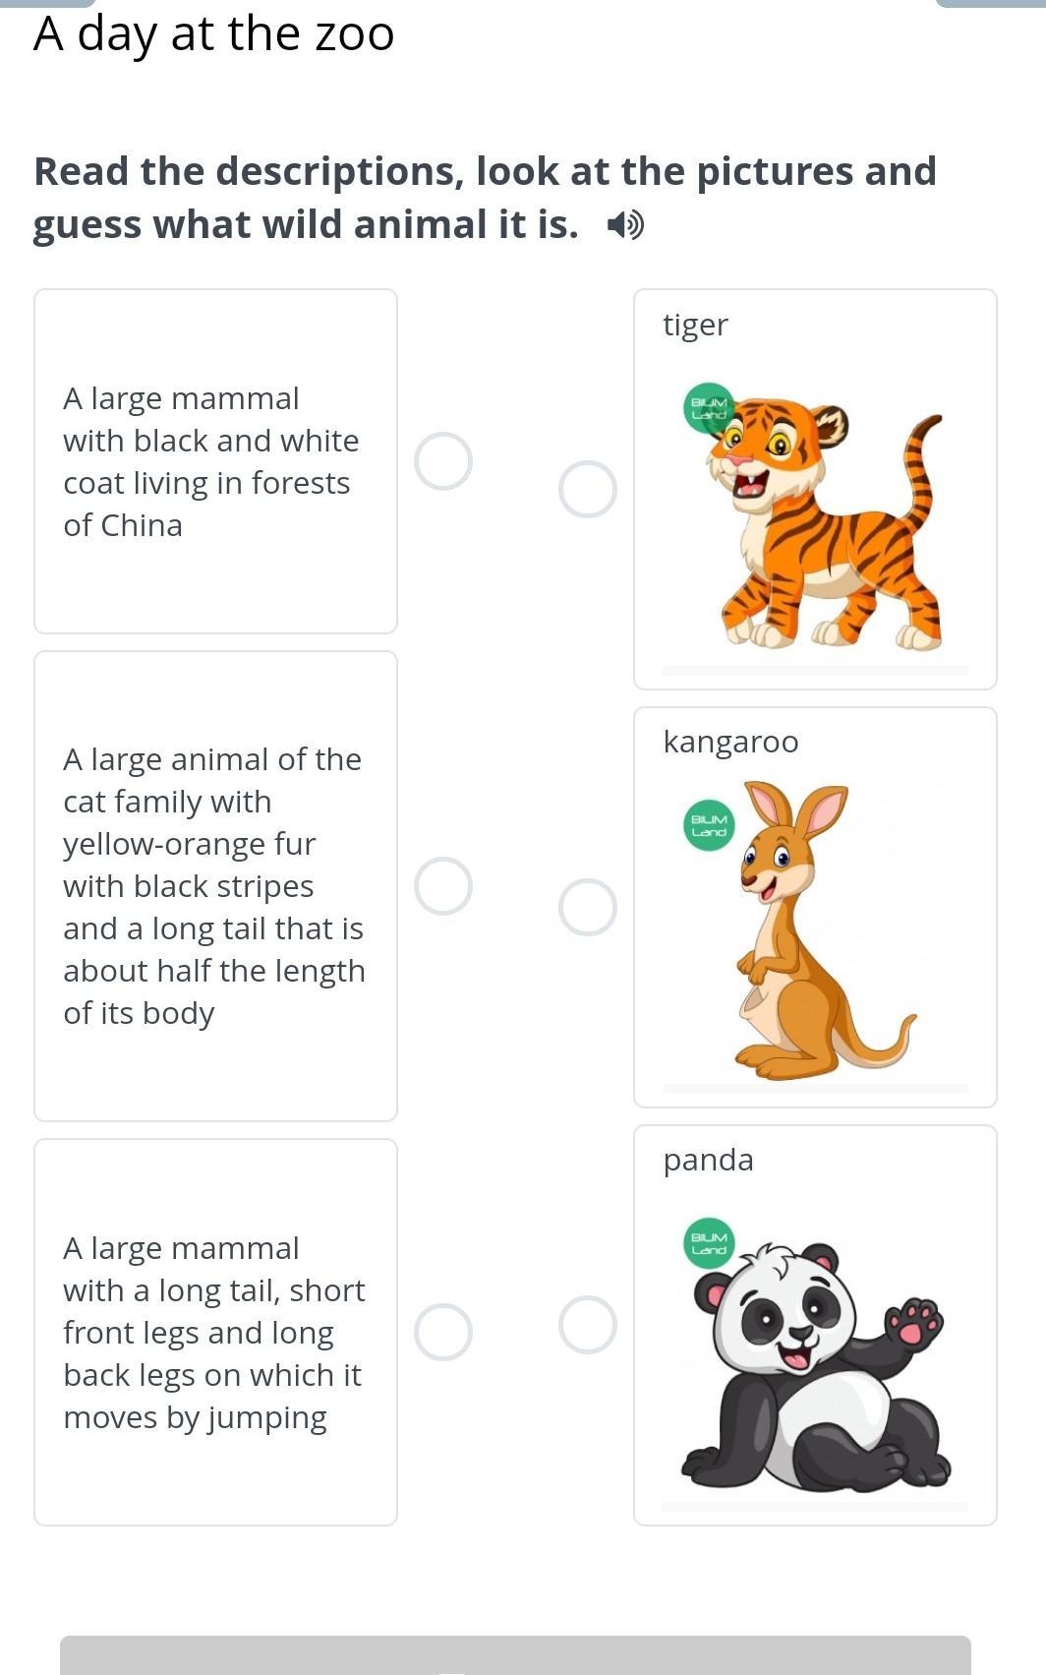Select radio button next to tiger picture
Screen dimensions: 1046x1675
[588, 490]
